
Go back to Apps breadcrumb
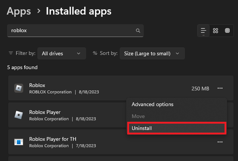(x=19, y=11)
